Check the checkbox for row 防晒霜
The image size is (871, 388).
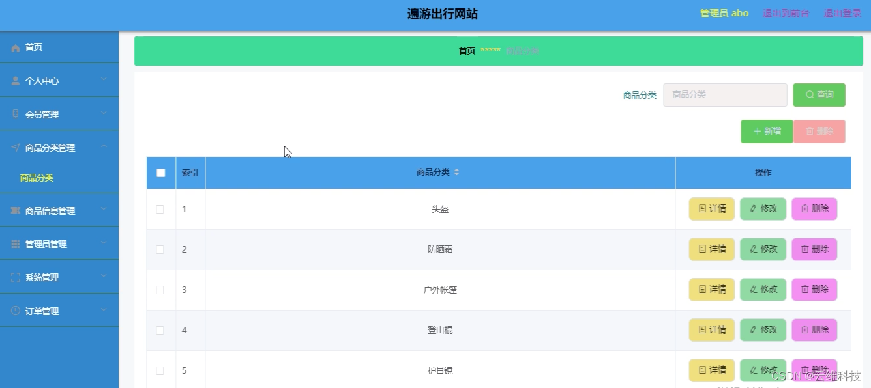pyautogui.click(x=160, y=250)
